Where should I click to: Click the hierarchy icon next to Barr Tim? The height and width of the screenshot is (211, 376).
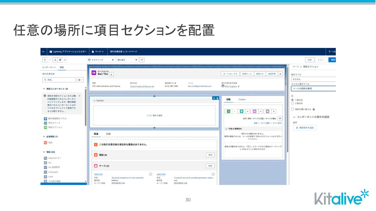(111, 75)
